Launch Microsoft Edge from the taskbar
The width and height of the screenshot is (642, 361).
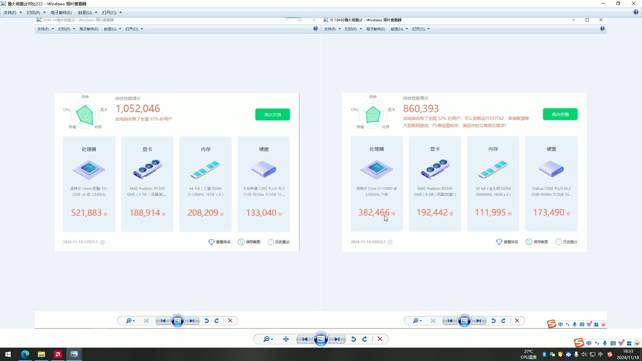point(25,354)
